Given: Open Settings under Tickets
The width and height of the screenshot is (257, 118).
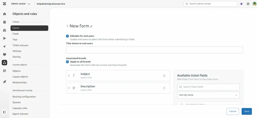Looking at the screenshot, I should [x=17, y=51].
